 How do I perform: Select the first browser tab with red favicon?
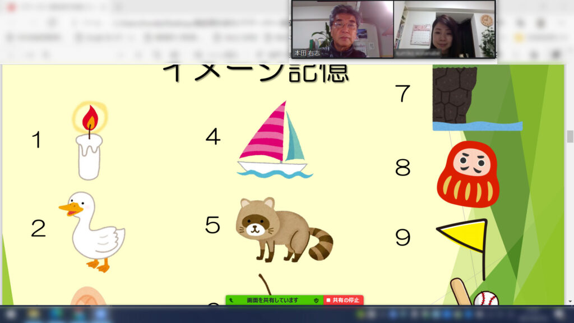tap(50, 7)
